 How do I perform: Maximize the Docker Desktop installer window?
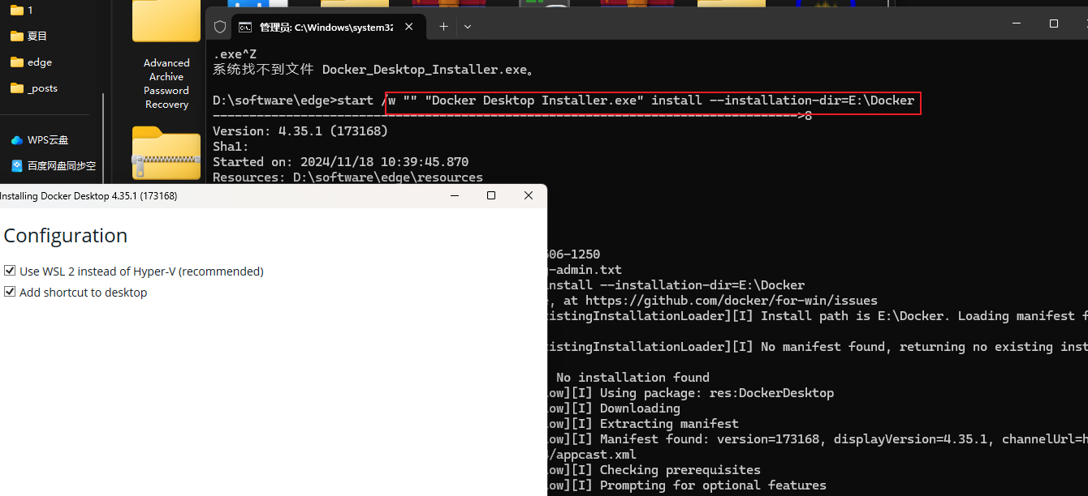[491, 195]
